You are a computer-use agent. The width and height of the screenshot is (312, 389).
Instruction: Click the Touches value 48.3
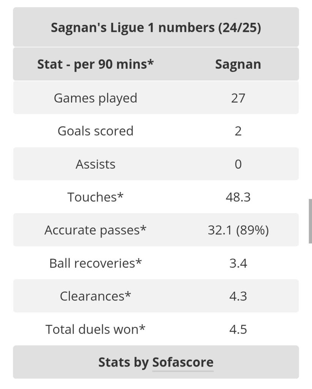[x=238, y=197]
